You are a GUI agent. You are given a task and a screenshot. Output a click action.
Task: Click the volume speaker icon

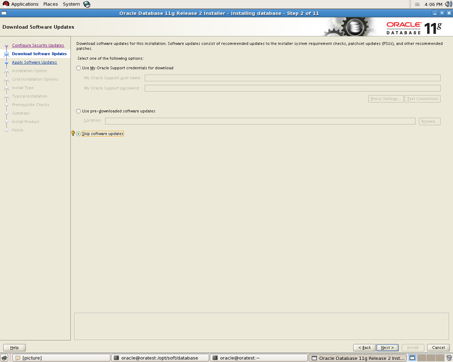coord(448,4)
